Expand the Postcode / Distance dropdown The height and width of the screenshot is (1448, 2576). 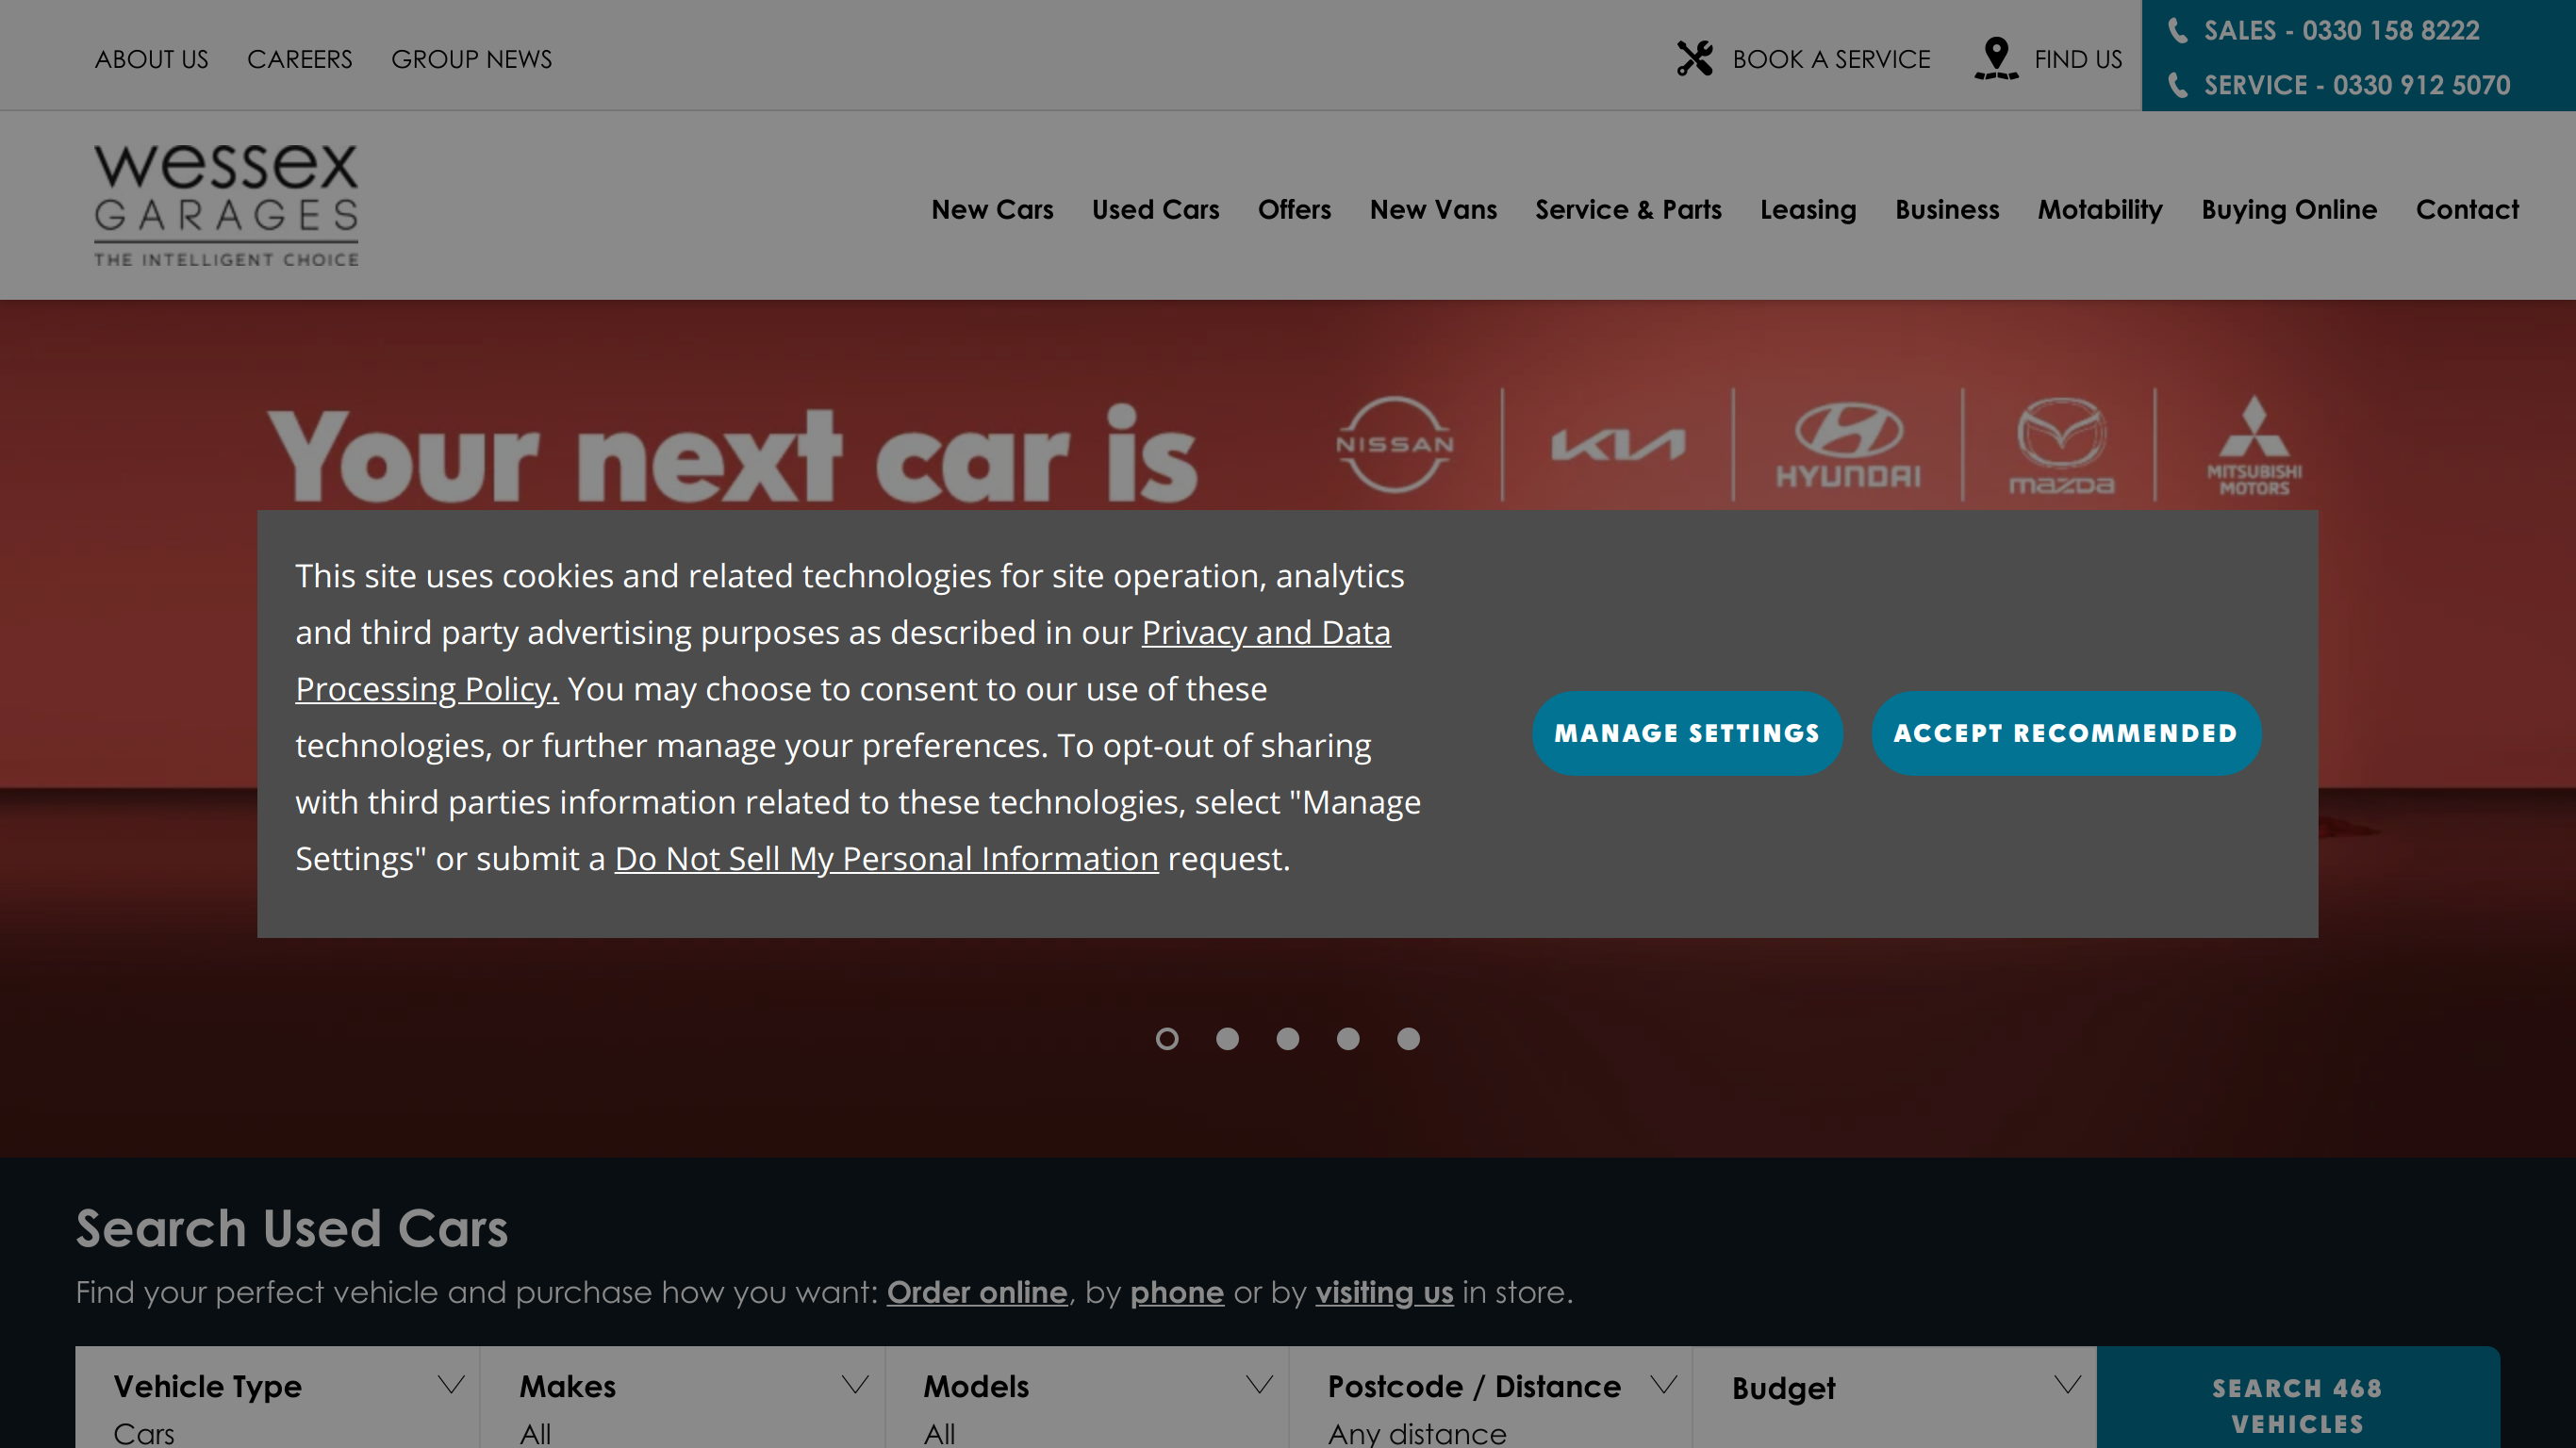pos(1491,1398)
